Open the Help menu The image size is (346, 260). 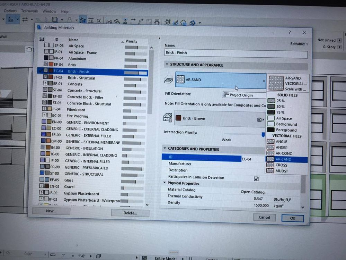pyautogui.click(x=64, y=11)
